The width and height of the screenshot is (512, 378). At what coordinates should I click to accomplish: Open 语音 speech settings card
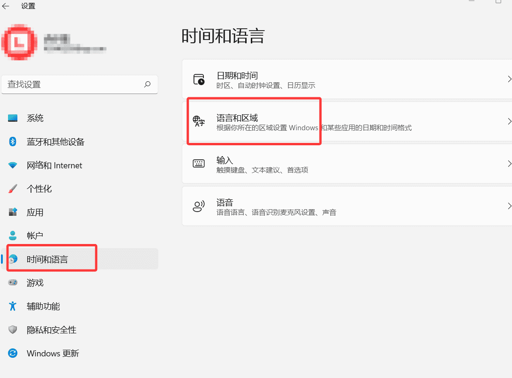[x=347, y=206]
